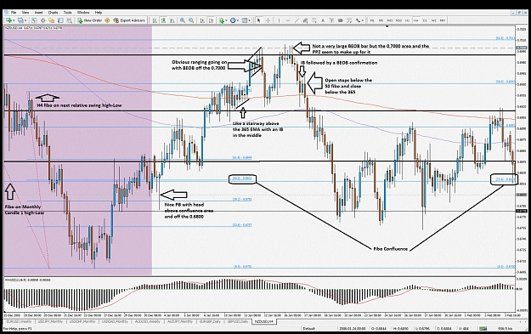The height and width of the screenshot is (334, 531).
Task: Open the Insert menu
Action: pyautogui.click(x=38, y=13)
